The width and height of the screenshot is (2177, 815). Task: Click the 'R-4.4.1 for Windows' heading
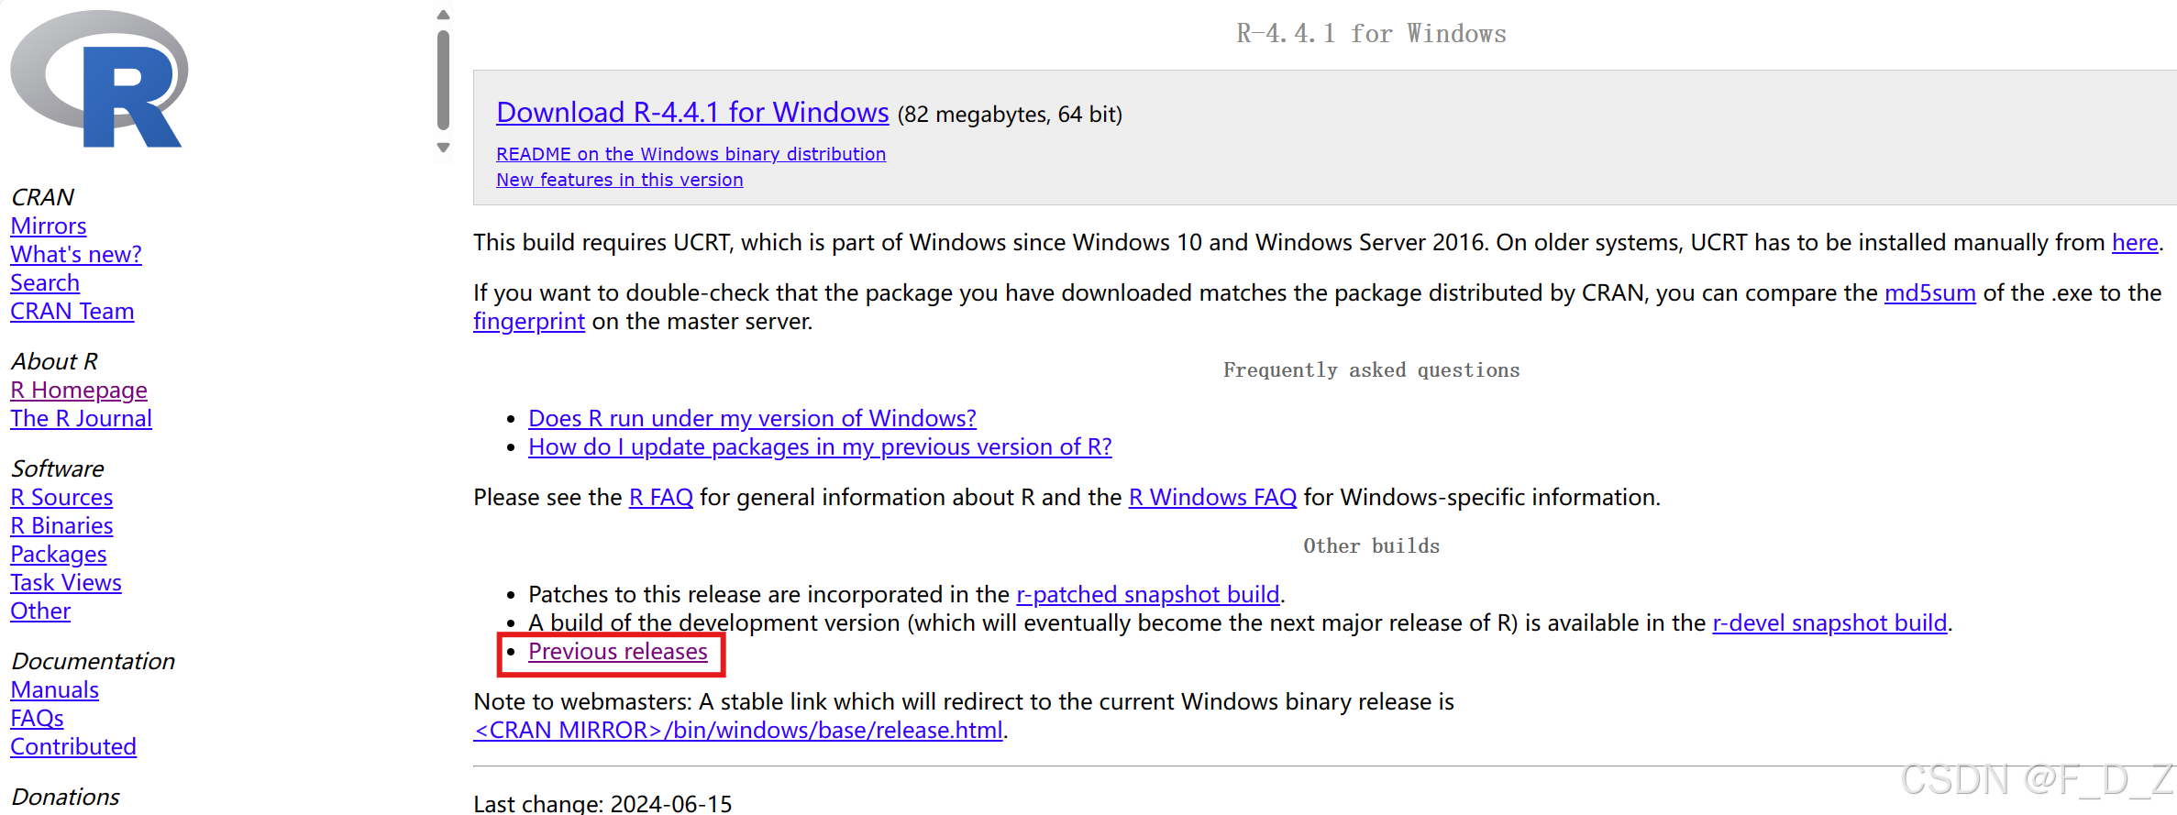pyautogui.click(x=1371, y=34)
